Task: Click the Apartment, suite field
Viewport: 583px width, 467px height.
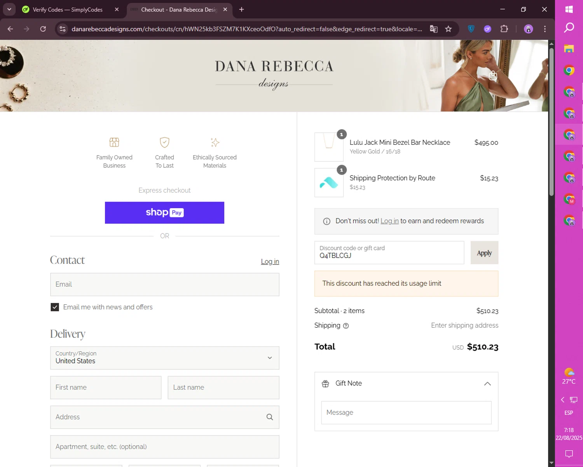Action: tap(165, 447)
